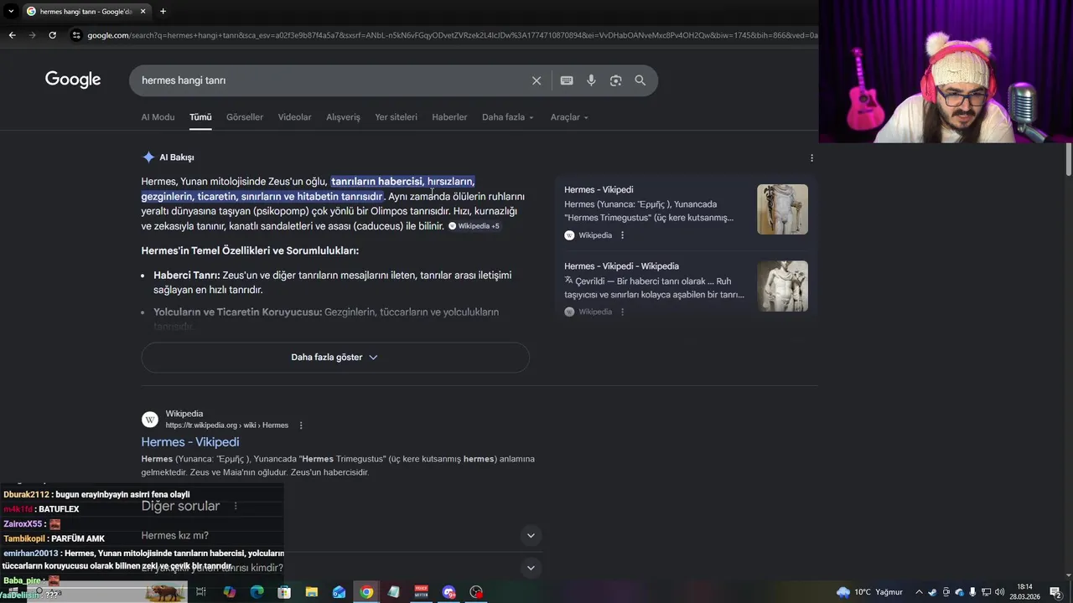Viewport: 1073px width, 603px height.
Task: Click the Hermes statue thumbnail in first source card
Action: 782,209
